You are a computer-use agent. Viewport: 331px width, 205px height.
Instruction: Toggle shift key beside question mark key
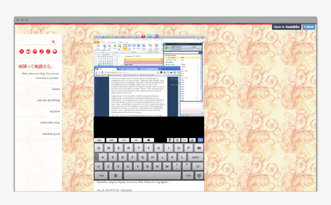tap(198, 167)
